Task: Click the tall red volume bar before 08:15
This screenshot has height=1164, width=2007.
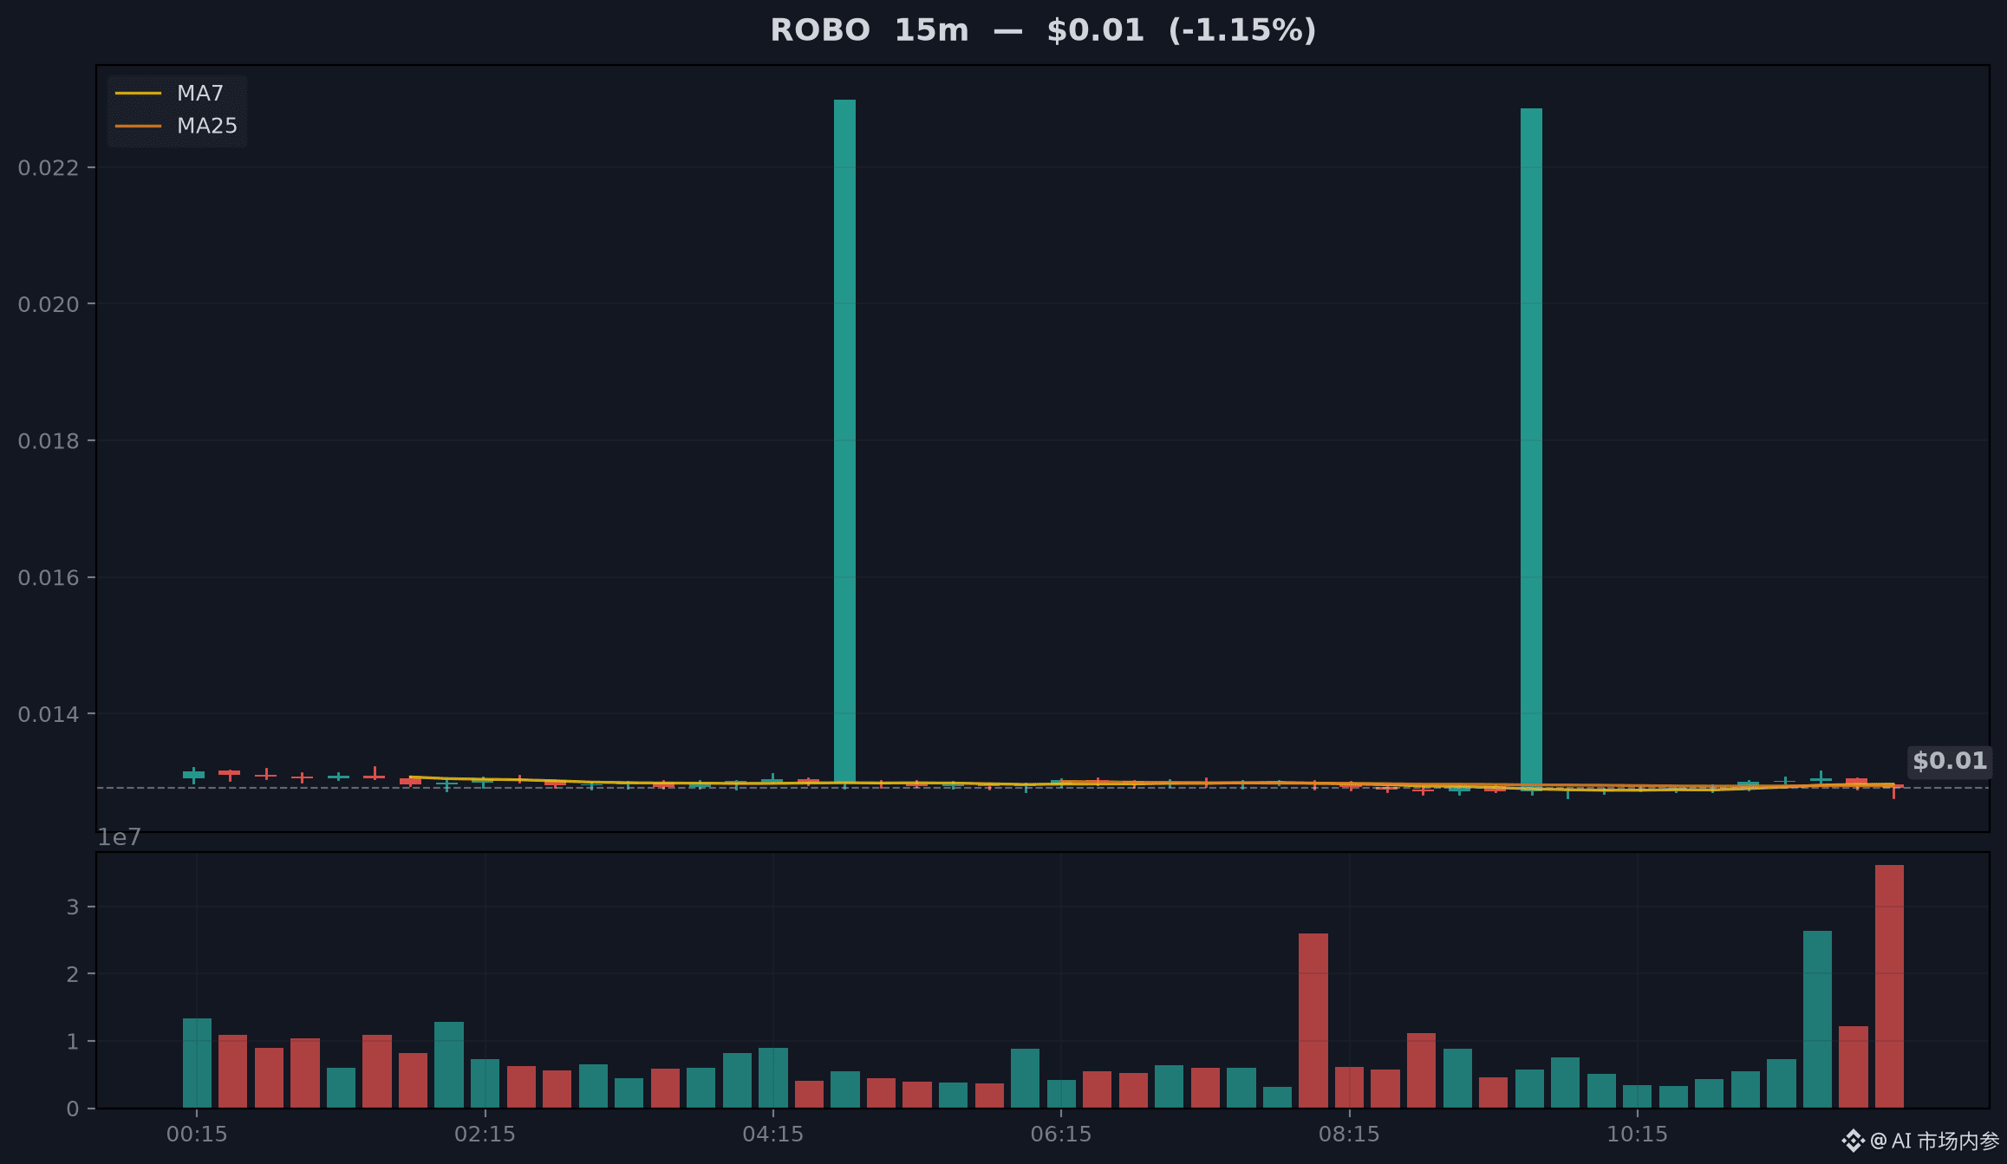Action: [x=1313, y=1021]
